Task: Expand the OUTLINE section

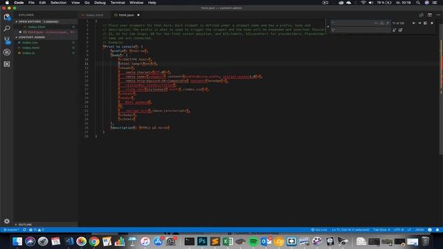Action: click(x=45, y=224)
